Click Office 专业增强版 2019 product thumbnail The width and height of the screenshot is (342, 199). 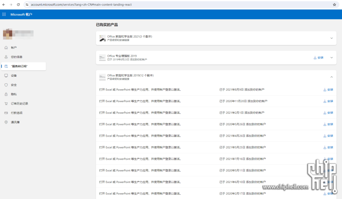[x=102, y=58]
